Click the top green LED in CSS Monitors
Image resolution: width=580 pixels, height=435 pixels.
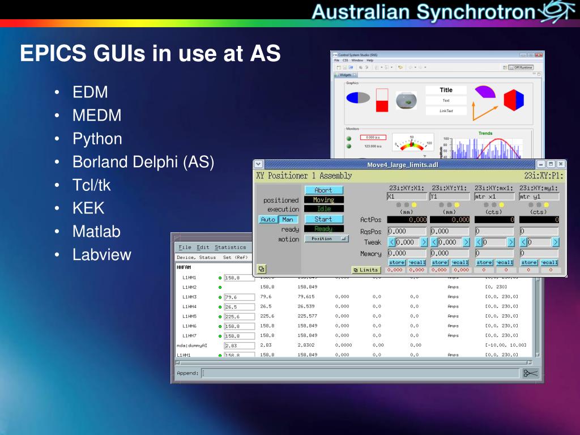(349, 139)
